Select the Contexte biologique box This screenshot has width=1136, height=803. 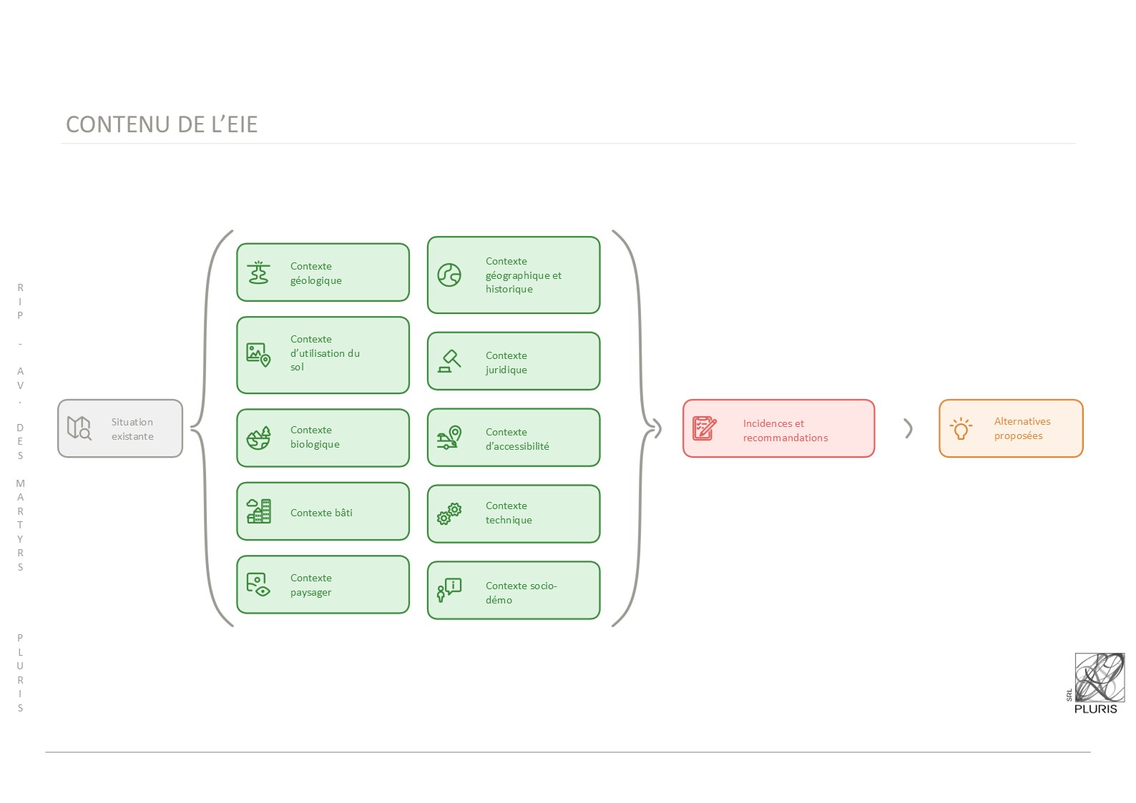point(323,438)
